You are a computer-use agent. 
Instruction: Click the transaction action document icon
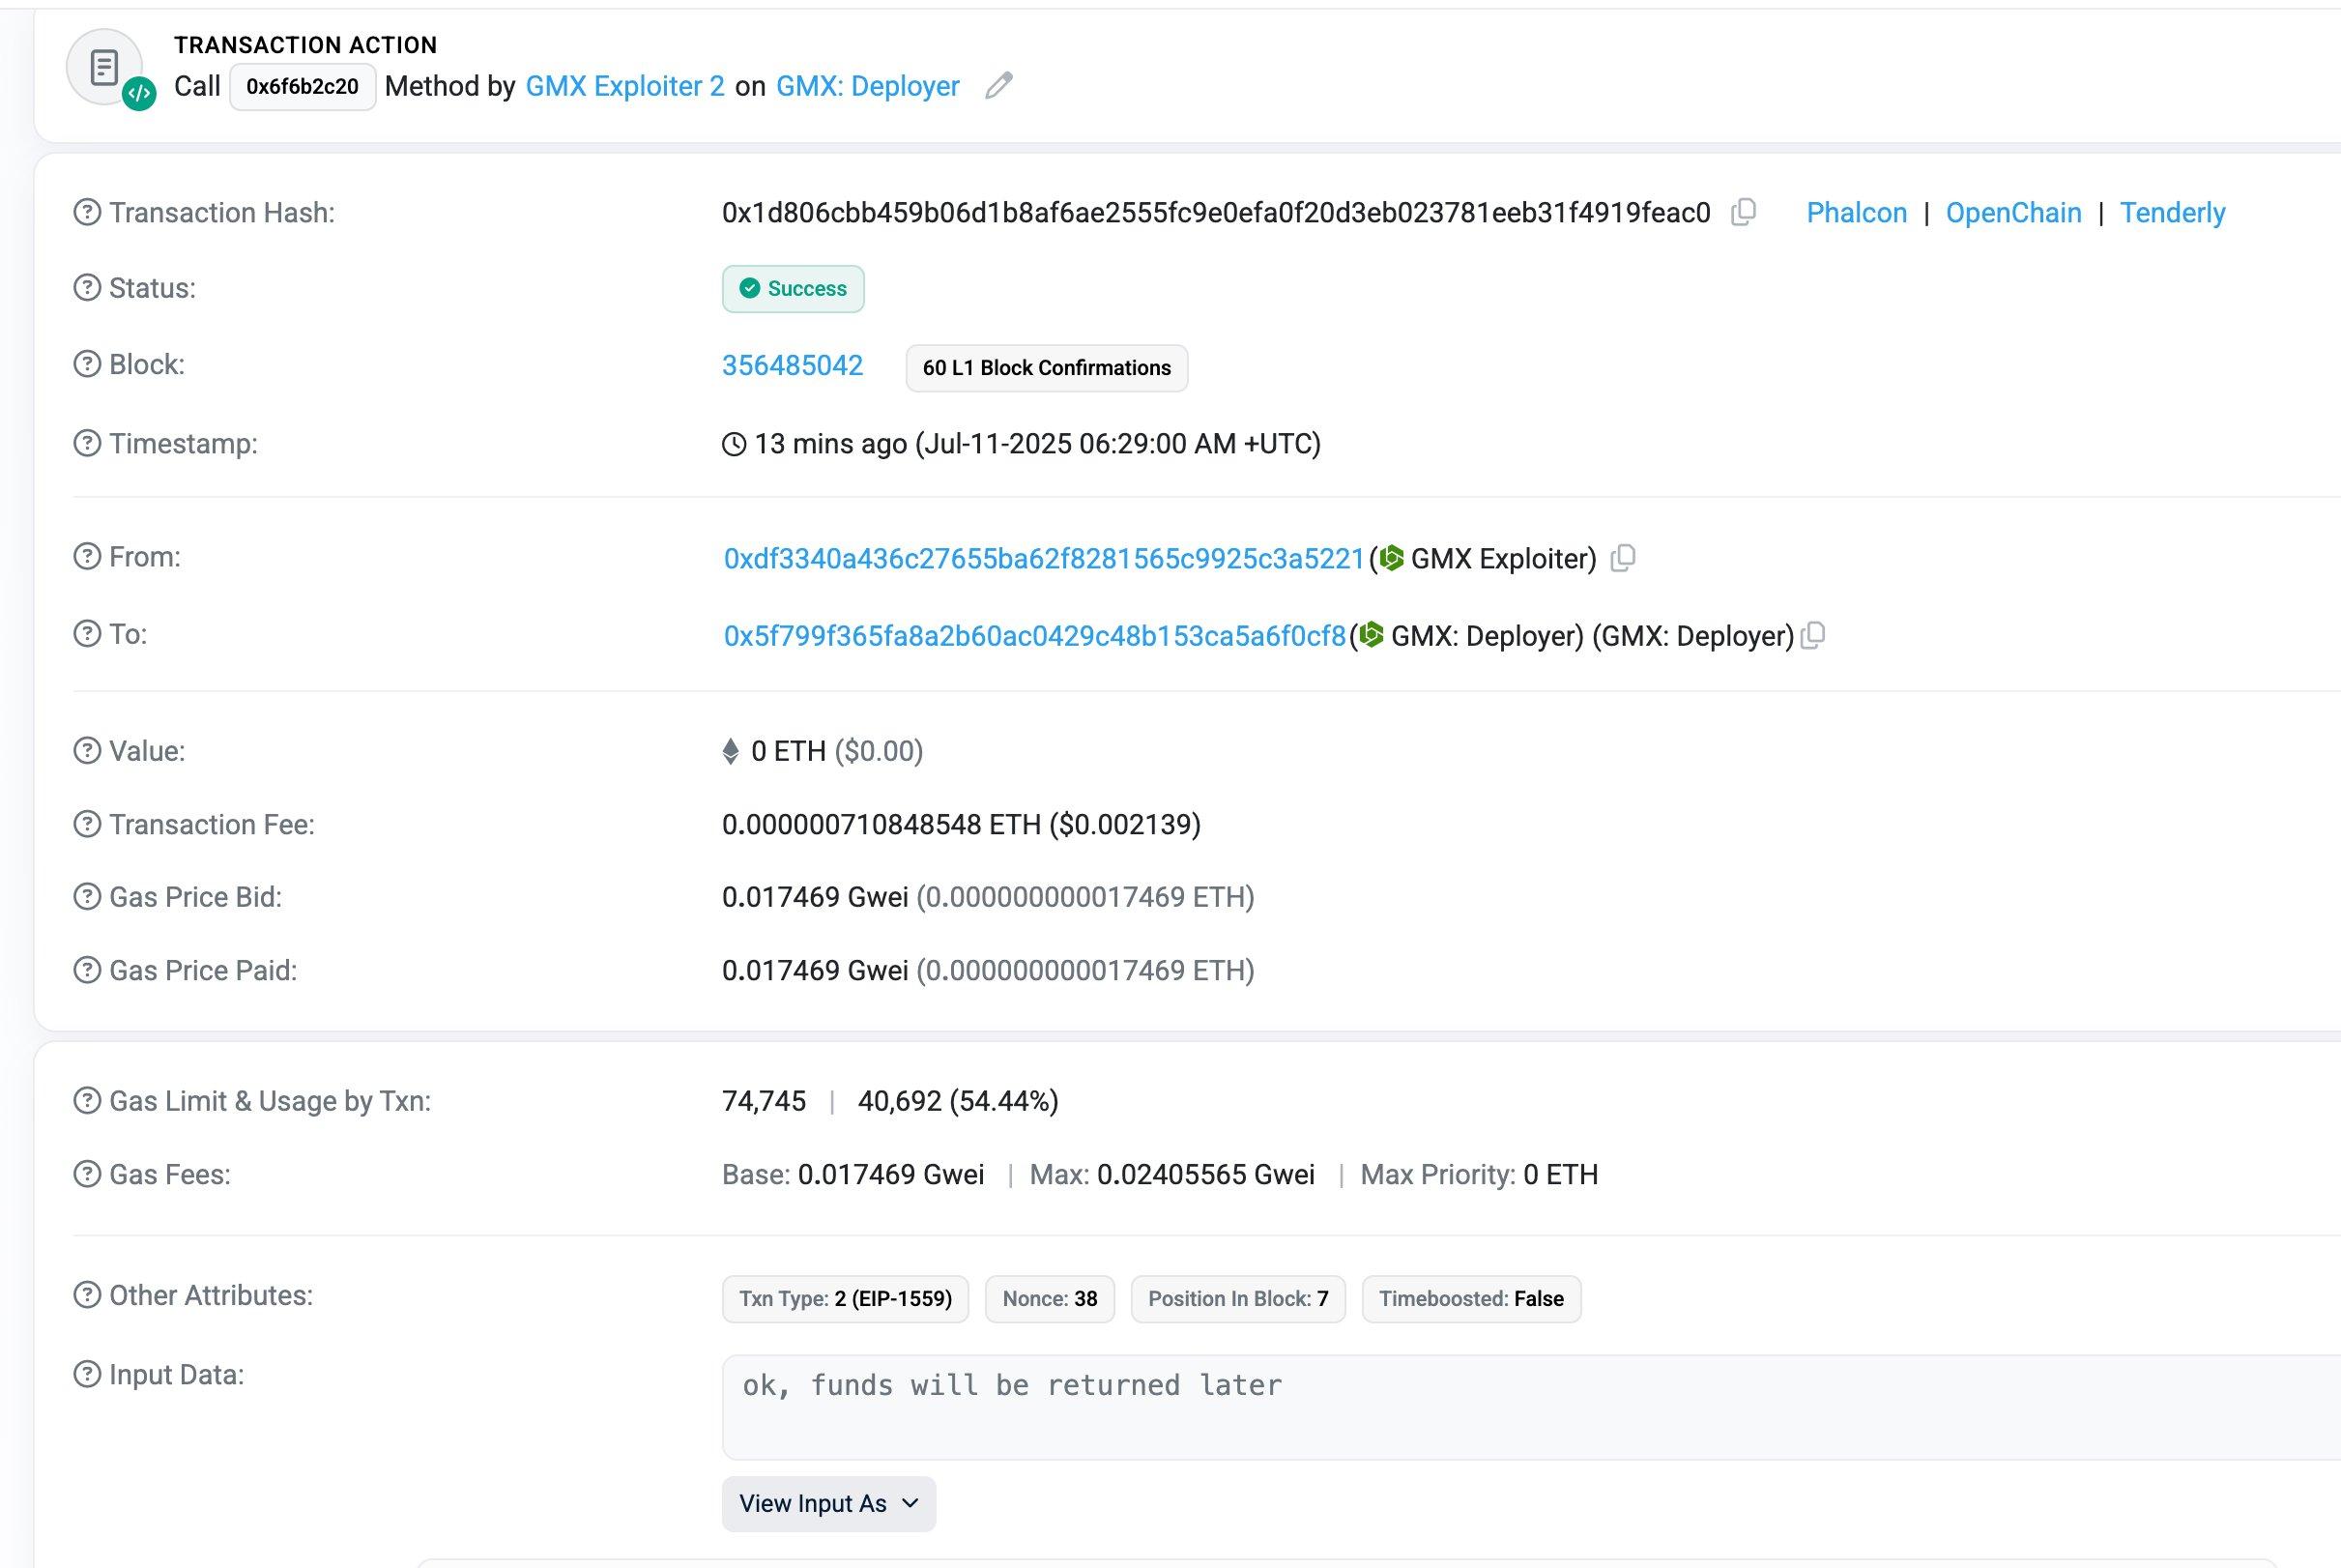(105, 68)
